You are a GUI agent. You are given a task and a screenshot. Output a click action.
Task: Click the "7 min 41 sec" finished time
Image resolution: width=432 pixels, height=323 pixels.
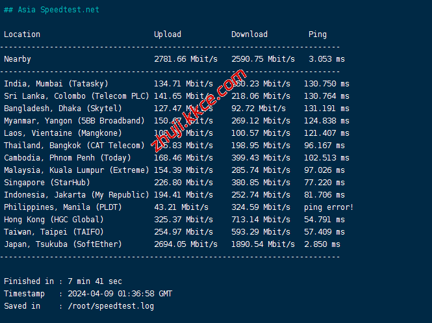tap(95, 281)
